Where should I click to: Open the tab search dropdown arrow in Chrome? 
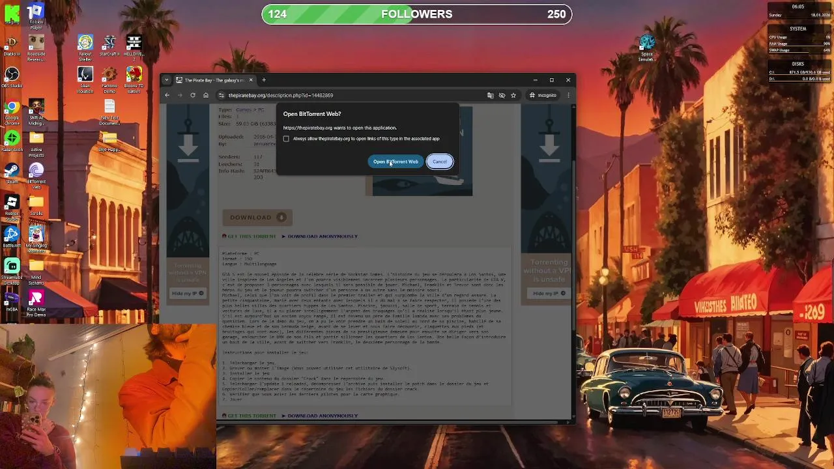click(167, 80)
